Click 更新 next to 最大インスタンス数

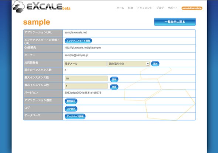pos(114,79)
